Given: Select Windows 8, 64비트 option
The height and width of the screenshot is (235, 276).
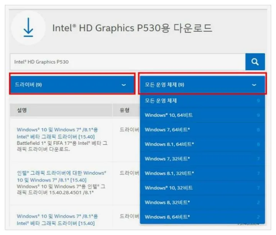Looking at the screenshot, I should [x=202, y=217].
